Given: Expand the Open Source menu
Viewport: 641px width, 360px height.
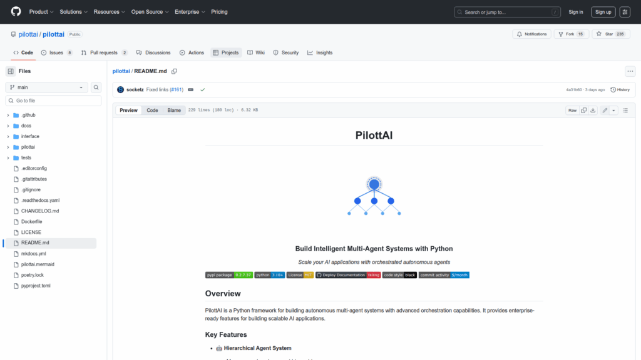Looking at the screenshot, I should 150,12.
